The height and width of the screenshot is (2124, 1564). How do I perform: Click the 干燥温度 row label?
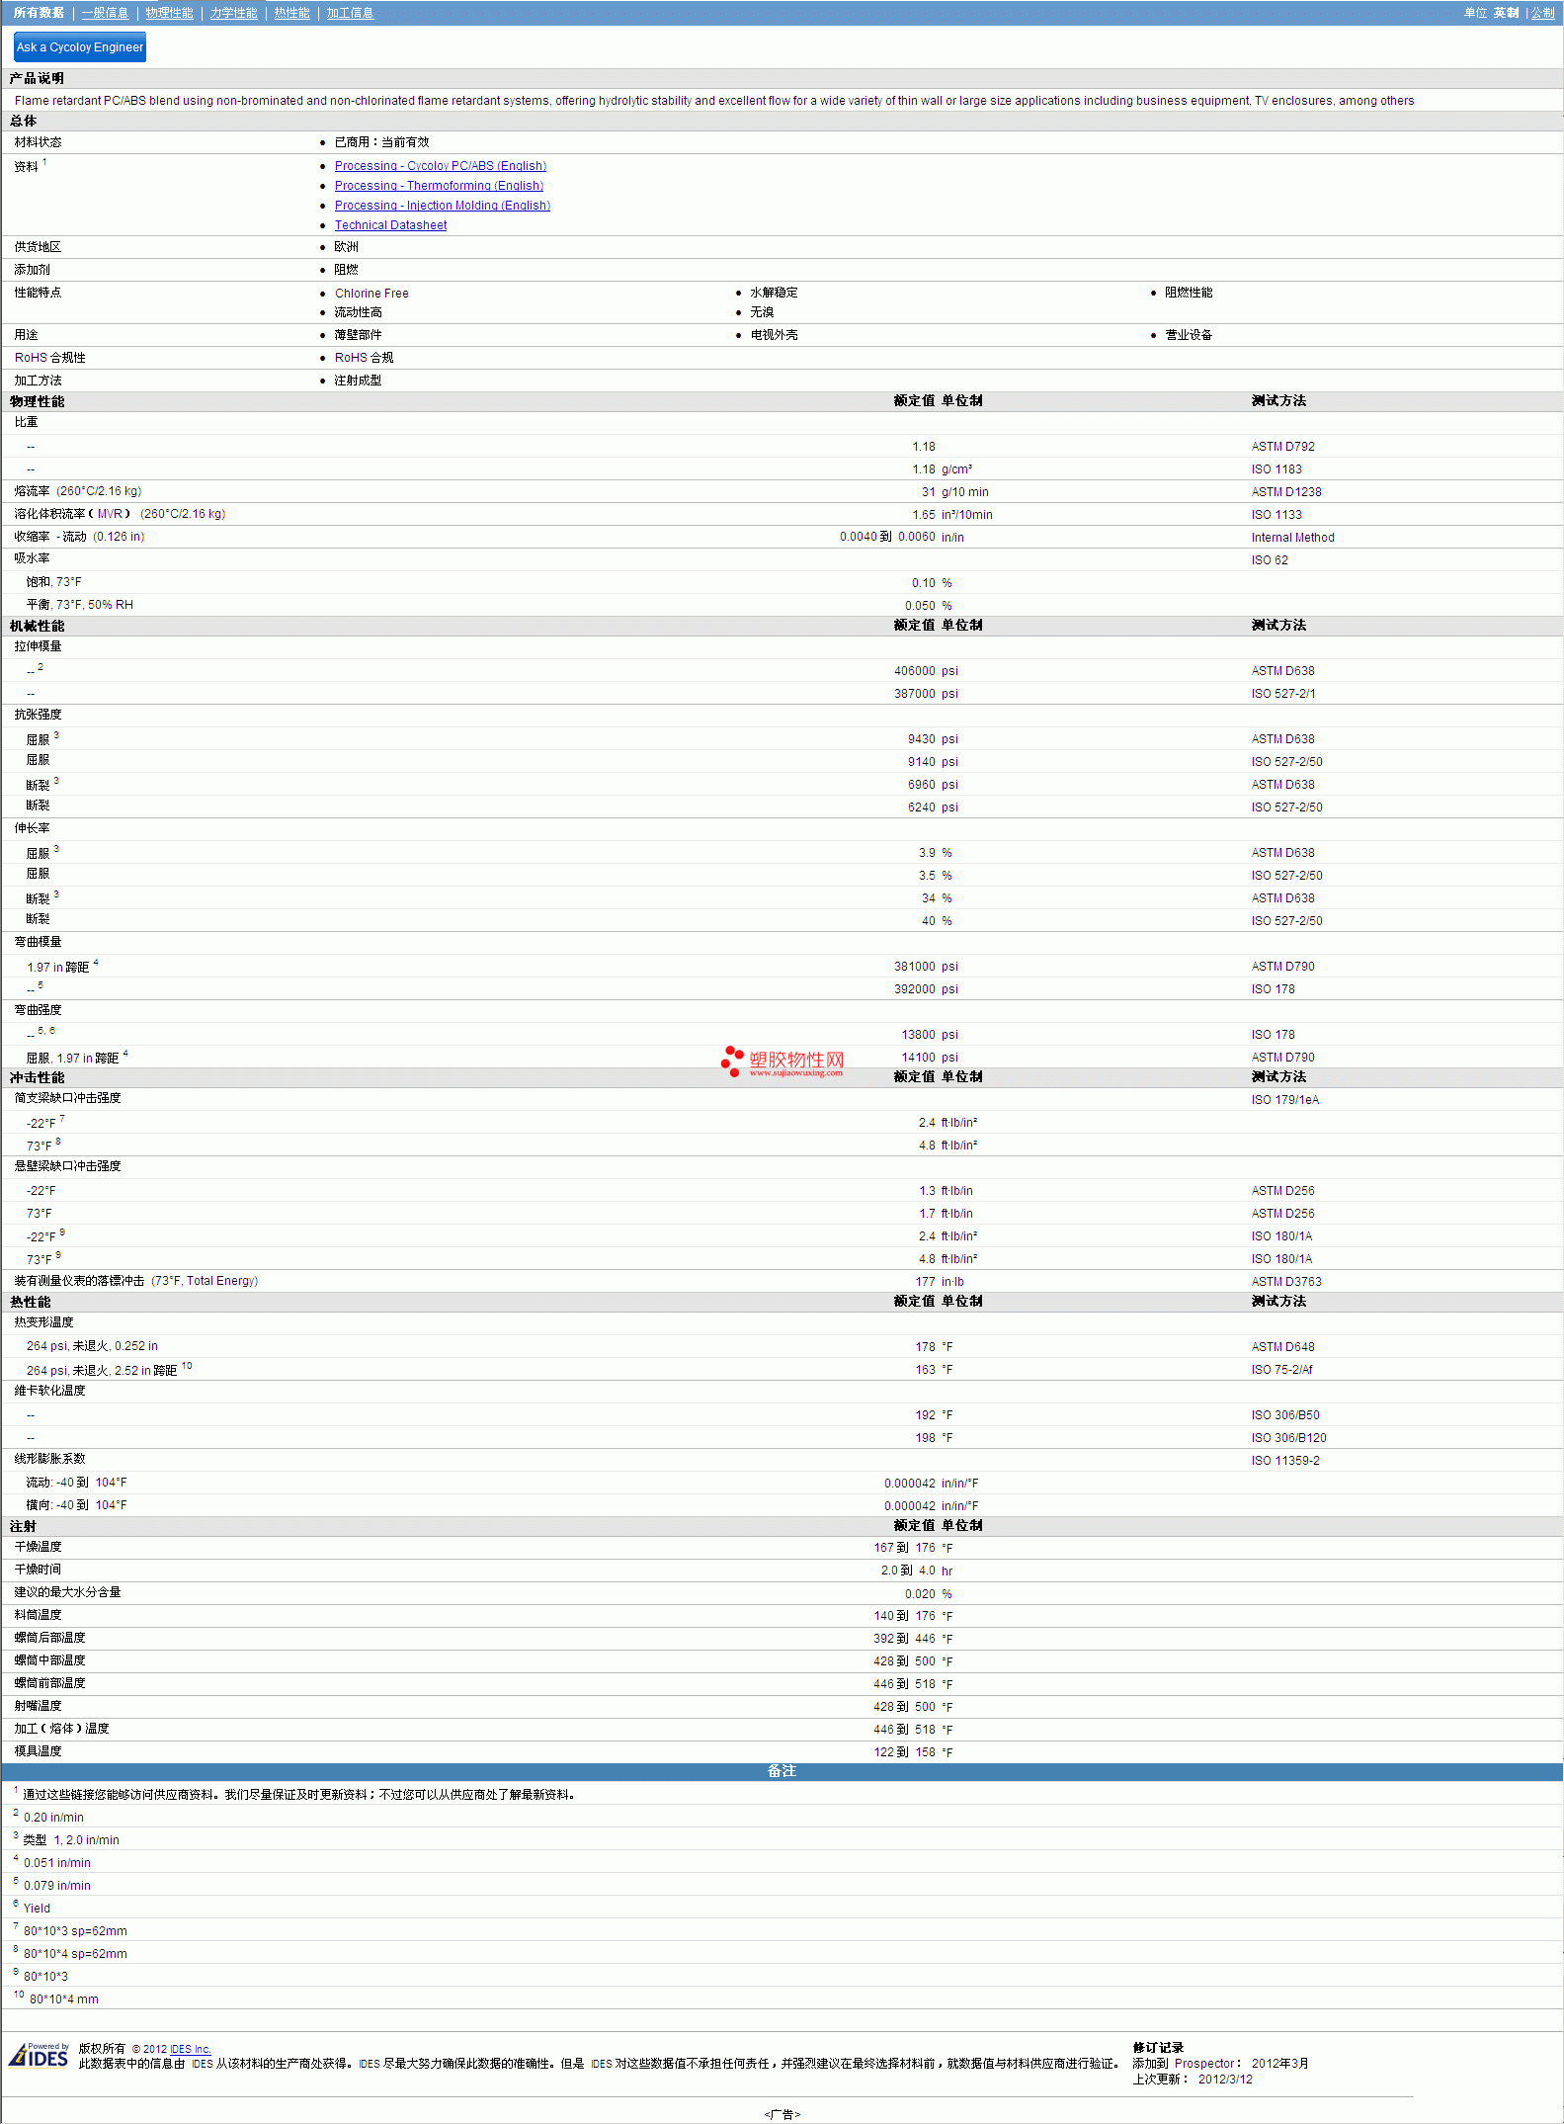point(38,1547)
